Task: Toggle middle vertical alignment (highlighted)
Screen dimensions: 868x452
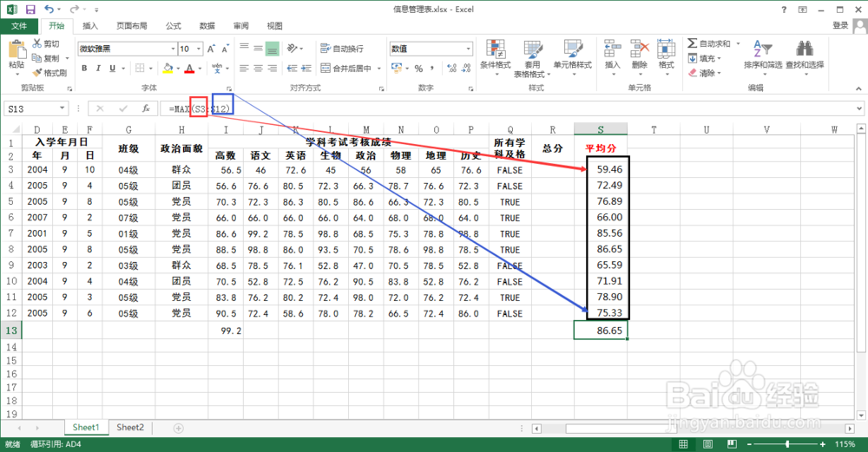Action: (x=272, y=49)
